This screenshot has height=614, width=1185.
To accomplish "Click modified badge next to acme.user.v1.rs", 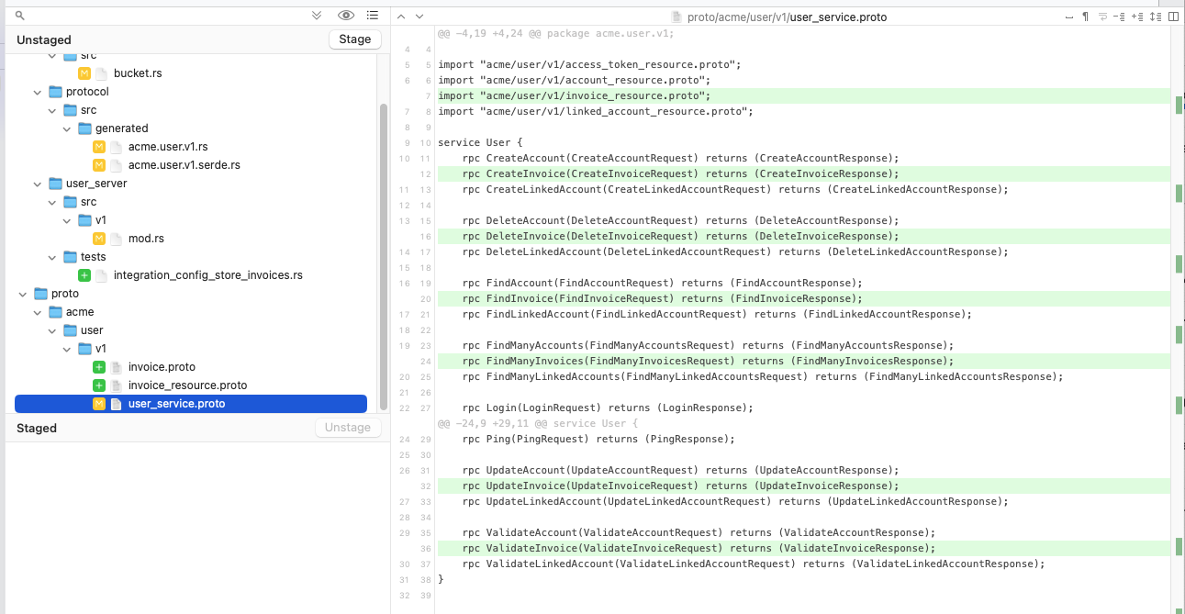I will [x=99, y=147].
